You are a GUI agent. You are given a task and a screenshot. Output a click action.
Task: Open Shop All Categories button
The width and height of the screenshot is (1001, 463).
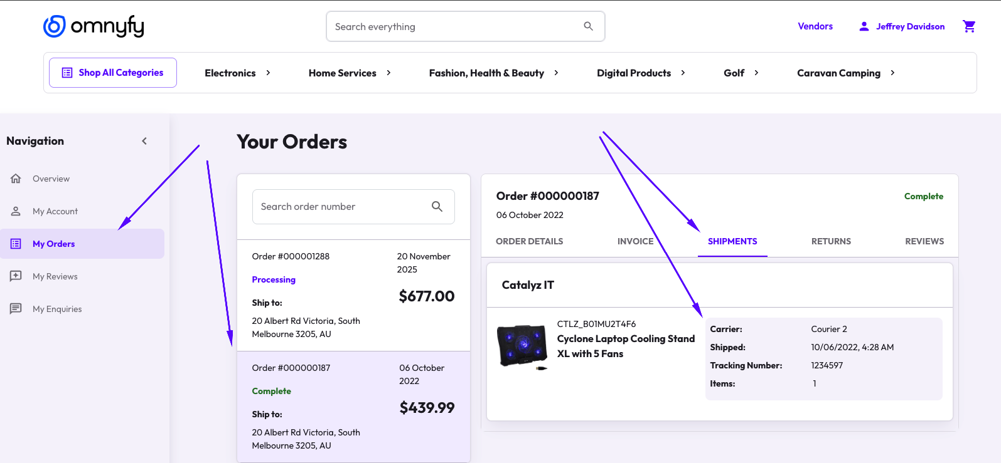(113, 73)
